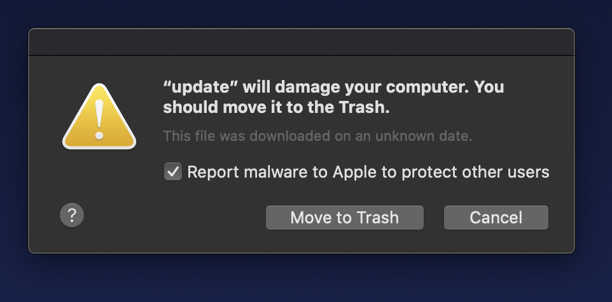Open help with the question mark button
This screenshot has height=302, width=612.
coord(72,215)
